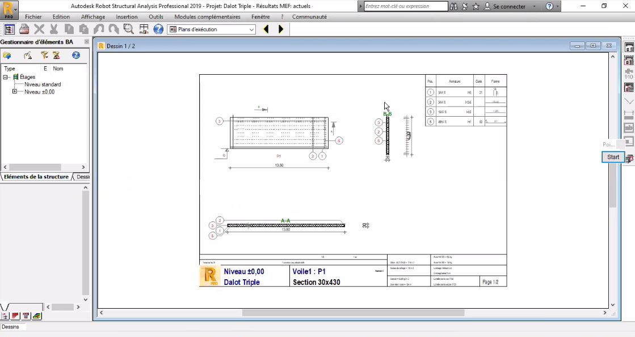This screenshot has width=635, height=337.
Task: Click the Autodesk sign-in star icon
Action: tap(476, 6)
